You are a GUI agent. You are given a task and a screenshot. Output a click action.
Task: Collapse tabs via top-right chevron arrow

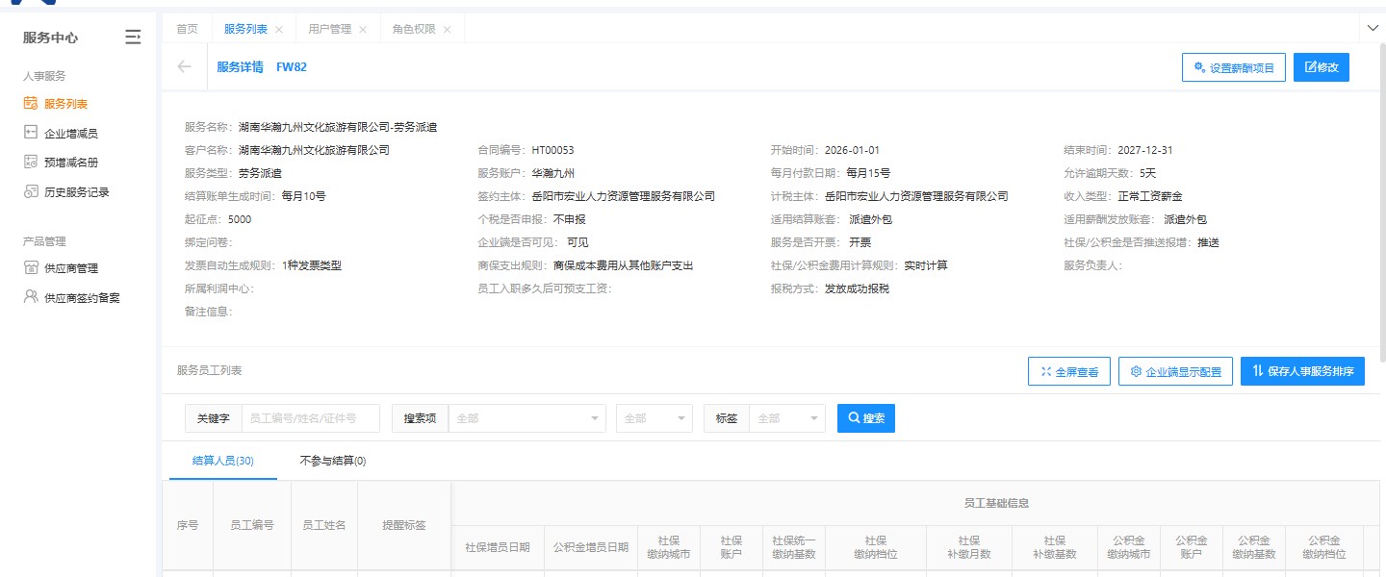click(1373, 28)
